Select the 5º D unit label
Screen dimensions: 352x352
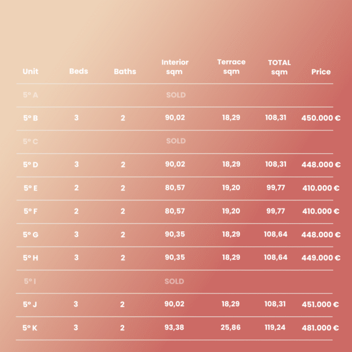(30, 165)
